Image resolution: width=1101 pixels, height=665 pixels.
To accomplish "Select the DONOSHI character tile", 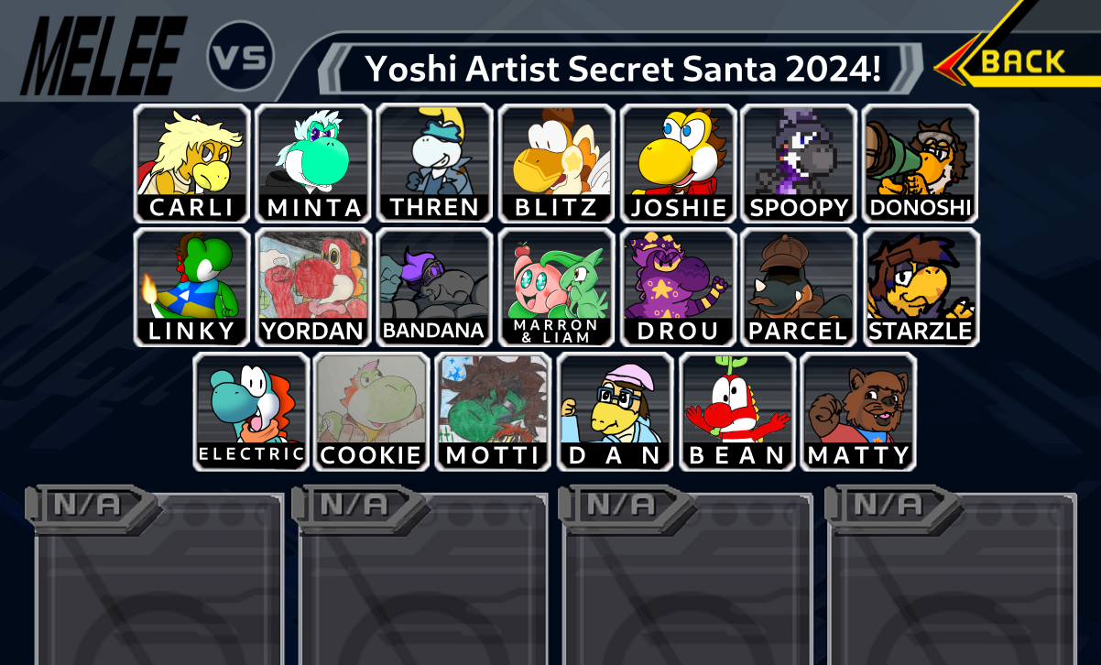I will pyautogui.click(x=921, y=164).
